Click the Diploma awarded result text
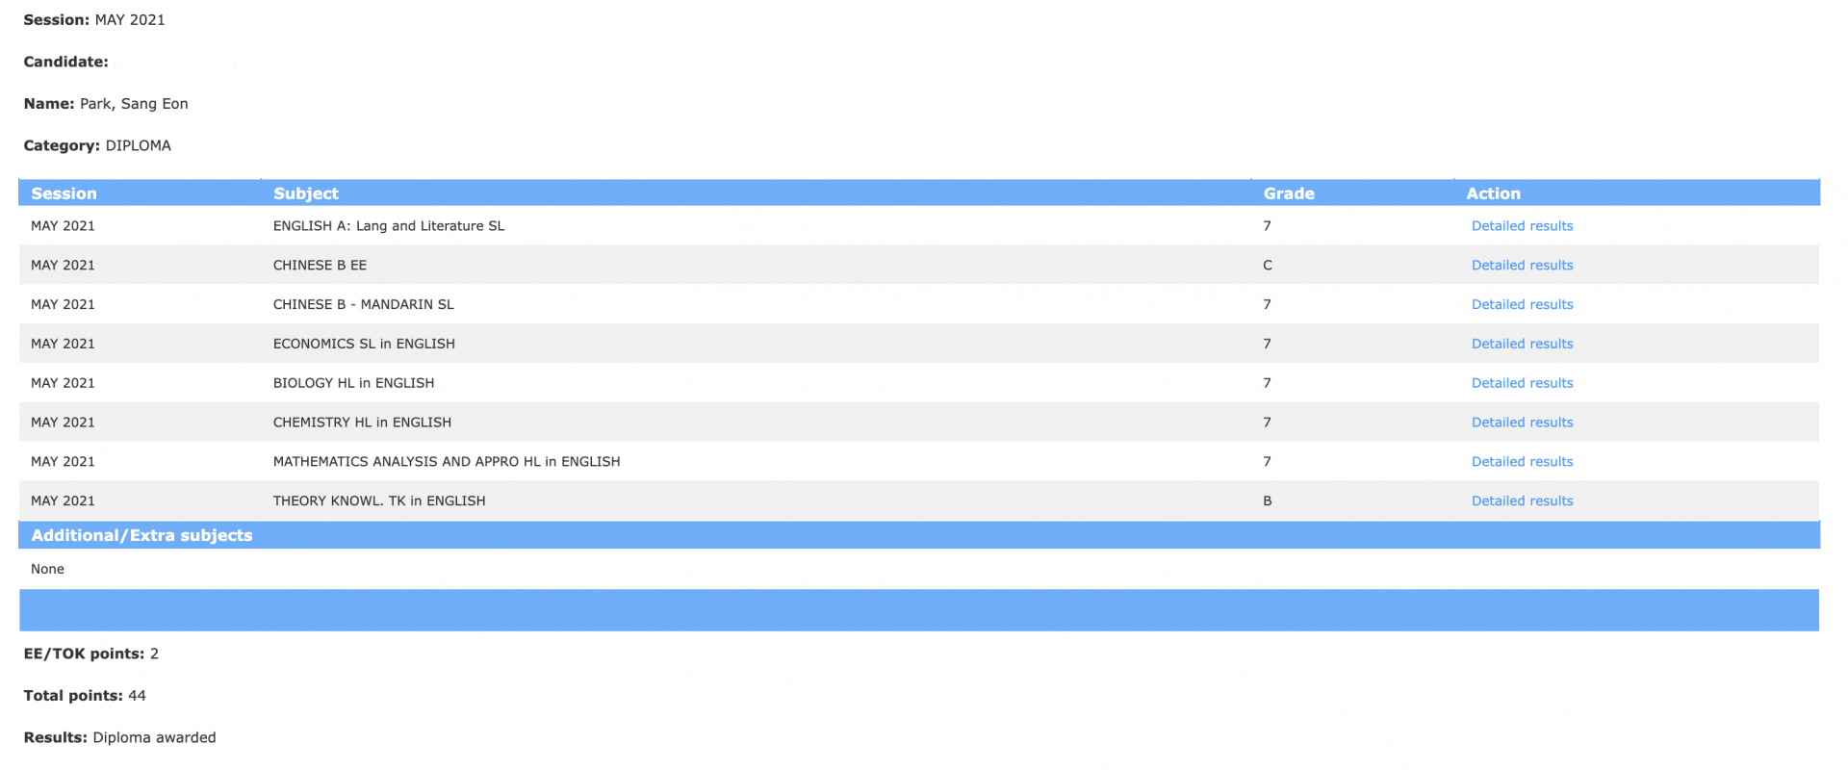This screenshot has height=770, width=1848. (x=154, y=738)
